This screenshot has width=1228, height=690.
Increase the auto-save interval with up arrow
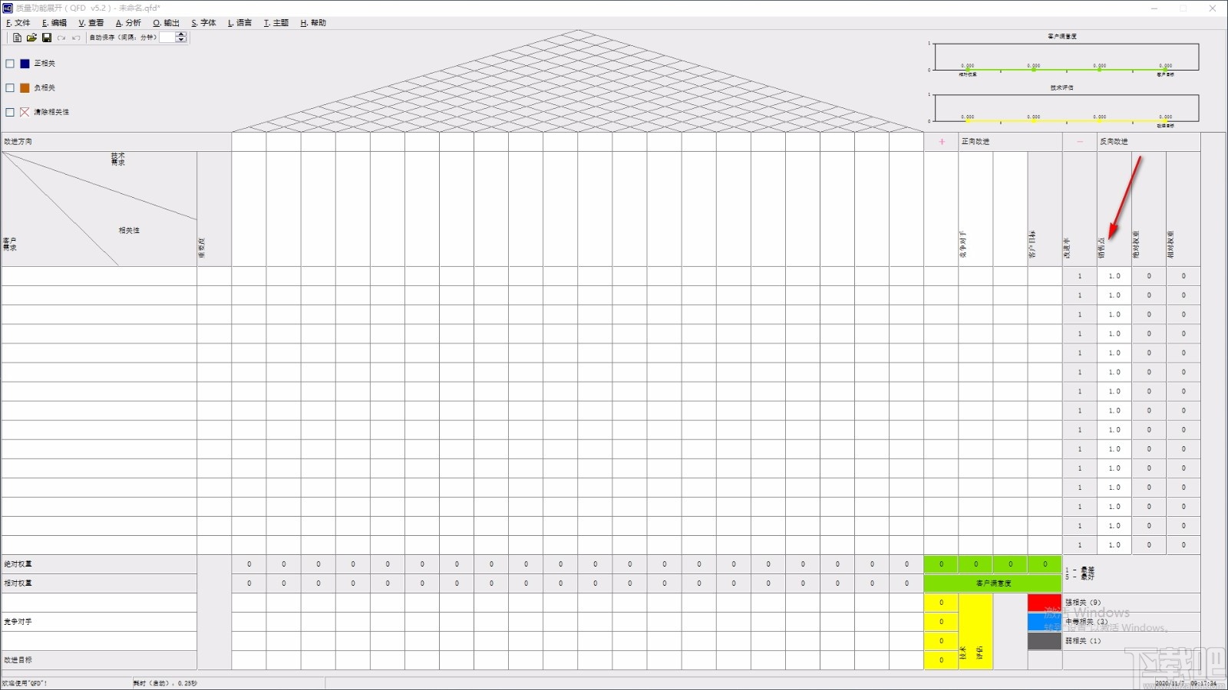click(181, 34)
